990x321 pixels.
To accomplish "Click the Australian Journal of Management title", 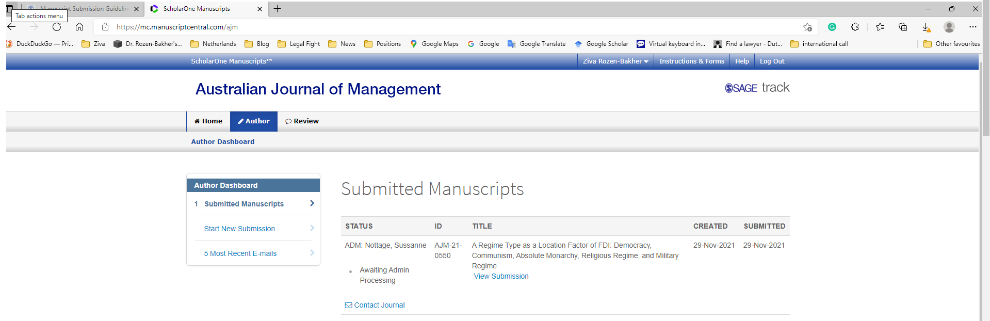I will 318,89.
